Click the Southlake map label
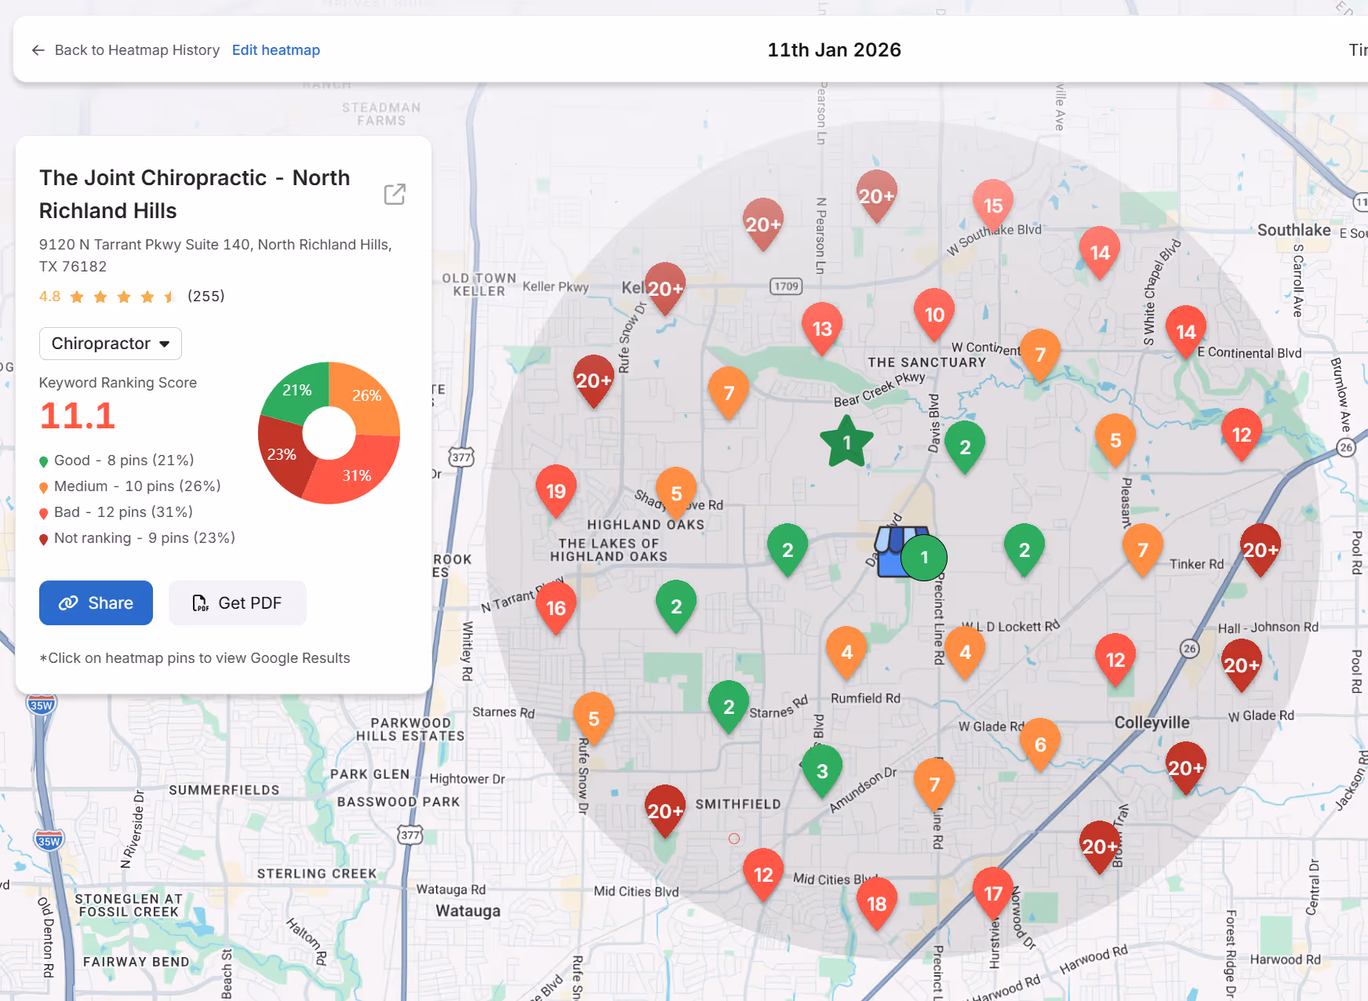This screenshot has width=1368, height=1001. [x=1293, y=230]
